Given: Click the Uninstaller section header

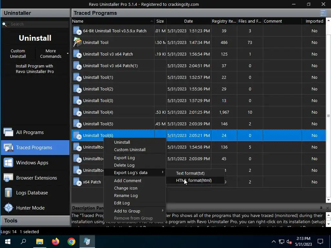Looking at the screenshot, I should 35,13.
